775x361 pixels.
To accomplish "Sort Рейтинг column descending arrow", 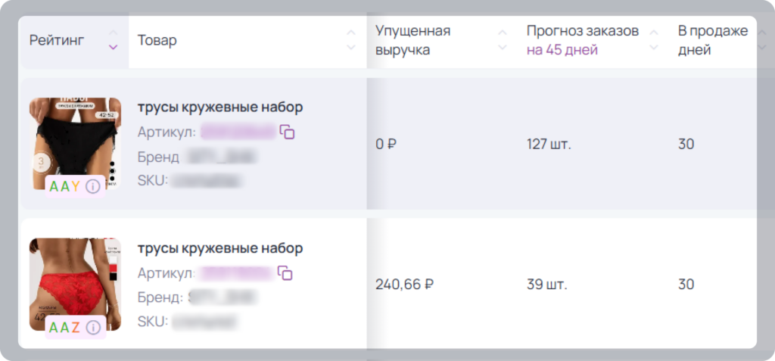I will tap(114, 48).
